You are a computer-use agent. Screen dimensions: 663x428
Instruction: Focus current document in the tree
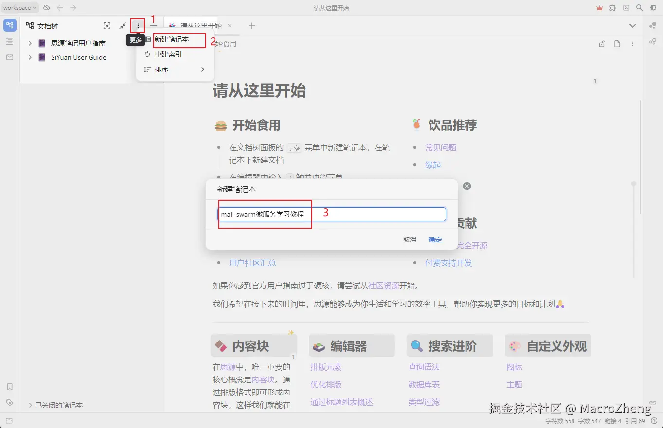tap(107, 26)
